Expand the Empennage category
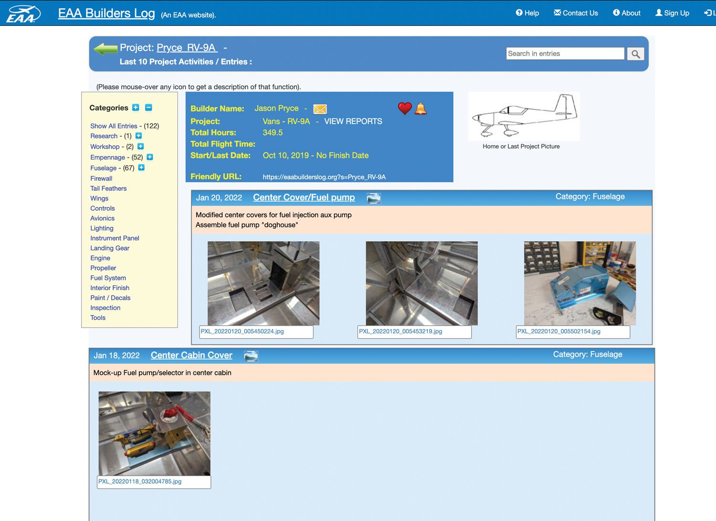This screenshot has width=716, height=521. click(149, 157)
